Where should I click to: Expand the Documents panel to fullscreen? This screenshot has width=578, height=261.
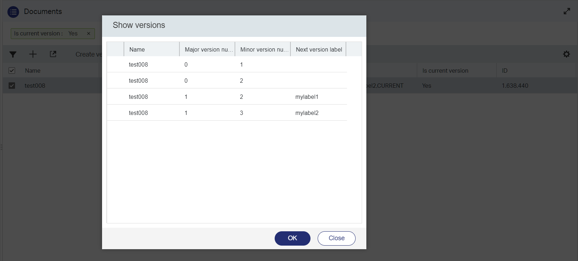567,11
